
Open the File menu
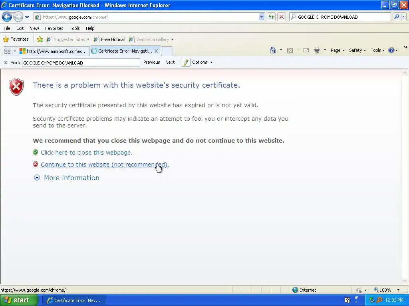7,28
